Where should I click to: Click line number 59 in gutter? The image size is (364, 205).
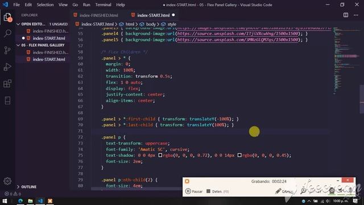pos(80,58)
